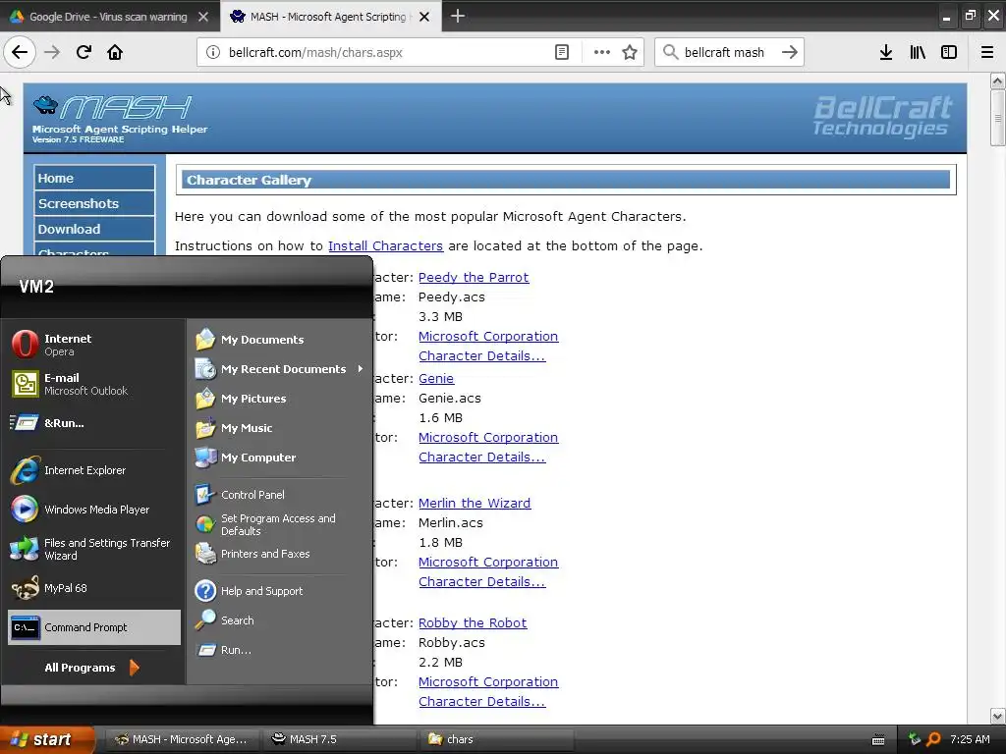Image resolution: width=1006 pixels, height=754 pixels.
Task: Open Files and Settings Transfer Wizard
Action: point(94,550)
